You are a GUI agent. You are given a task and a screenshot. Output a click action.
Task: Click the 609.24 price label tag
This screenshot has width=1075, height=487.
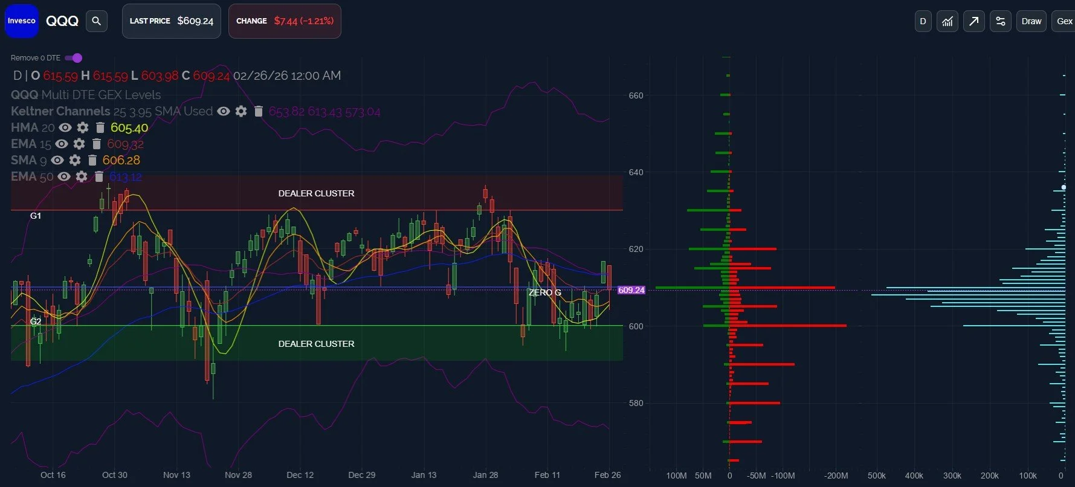tap(631, 290)
